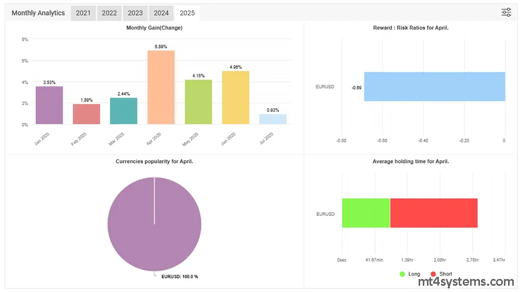Viewport: 520px width, 292px height.
Task: Click the Feb 2025 red bar
Action: pyautogui.click(x=86, y=114)
